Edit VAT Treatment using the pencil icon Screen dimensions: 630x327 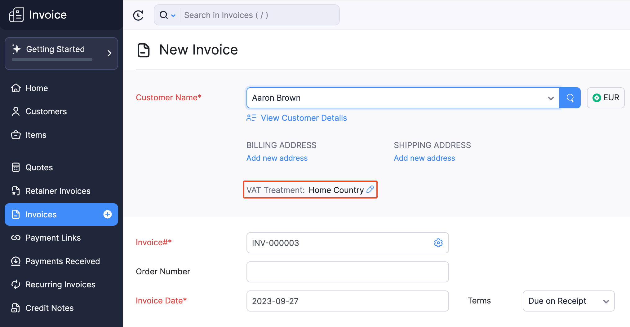pyautogui.click(x=370, y=190)
